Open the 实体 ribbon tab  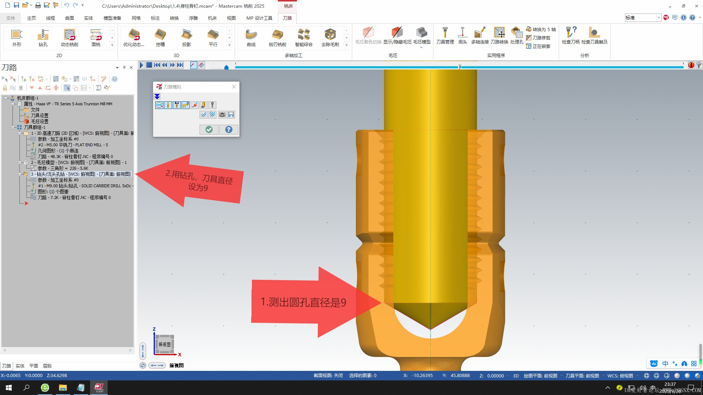[x=88, y=18]
